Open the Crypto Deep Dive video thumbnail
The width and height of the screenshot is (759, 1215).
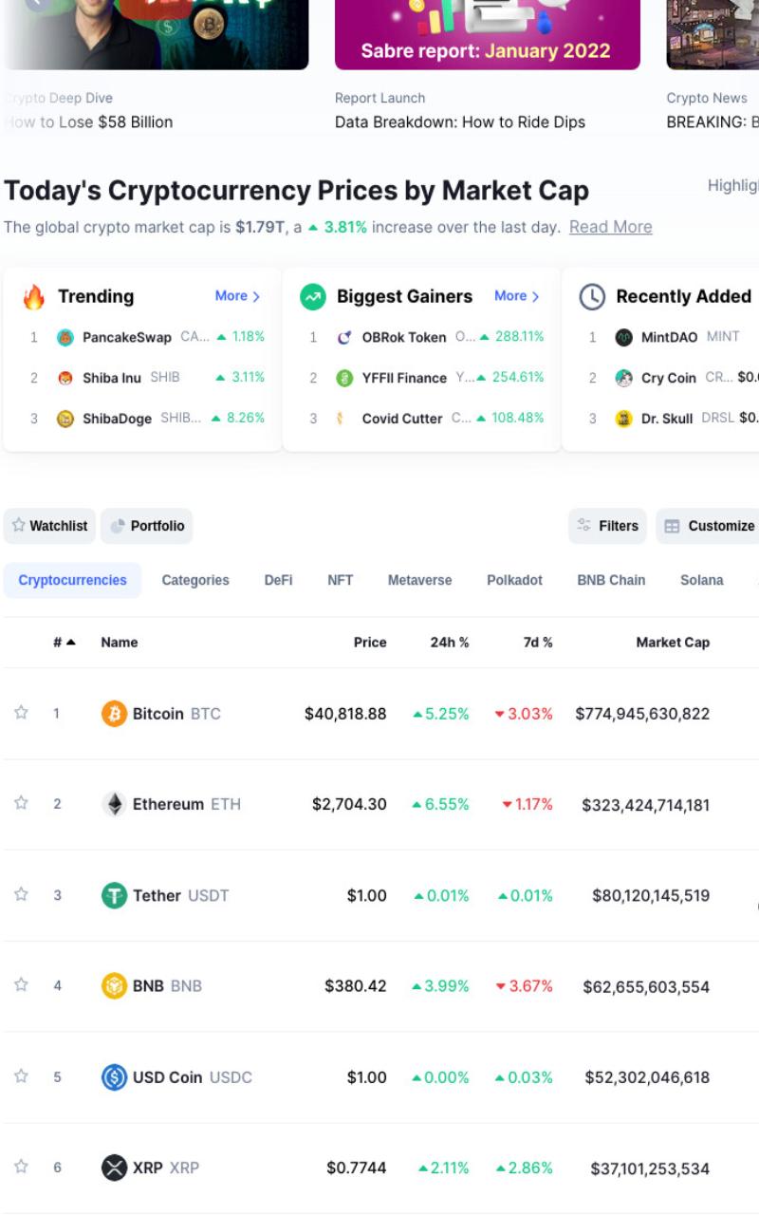(156, 35)
